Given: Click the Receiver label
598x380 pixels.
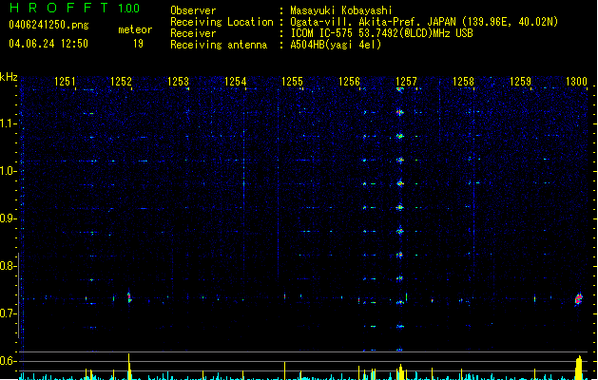Looking at the screenshot, I should pos(193,33).
